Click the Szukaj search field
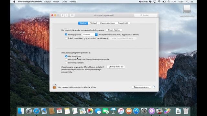This screenshot has width=207, height=116. pyautogui.click(x=146, y=15)
